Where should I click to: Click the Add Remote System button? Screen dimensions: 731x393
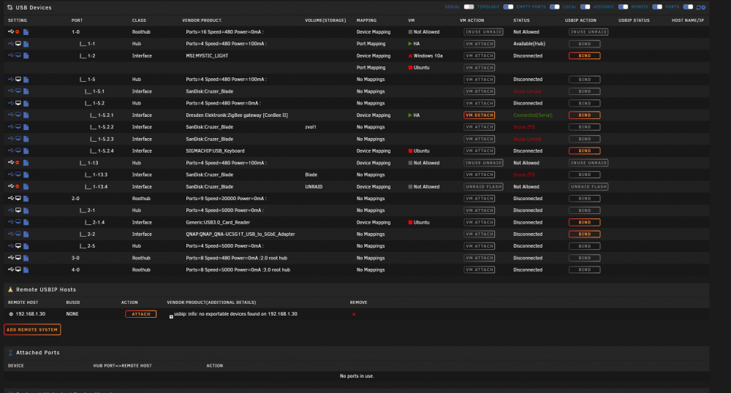click(32, 329)
